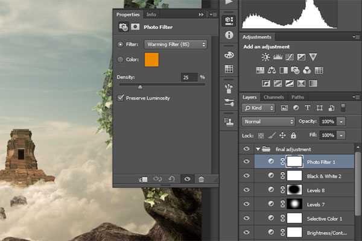Click the reset to defaults arrow icon
The image size is (362, 241).
pos(173,179)
